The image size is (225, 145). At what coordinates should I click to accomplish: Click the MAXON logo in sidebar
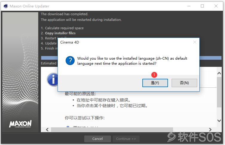pyautogui.click(x=20, y=124)
